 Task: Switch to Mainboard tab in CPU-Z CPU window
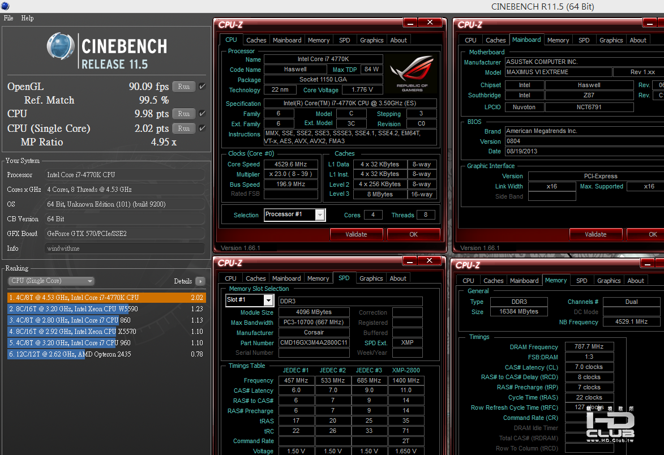[x=287, y=40]
